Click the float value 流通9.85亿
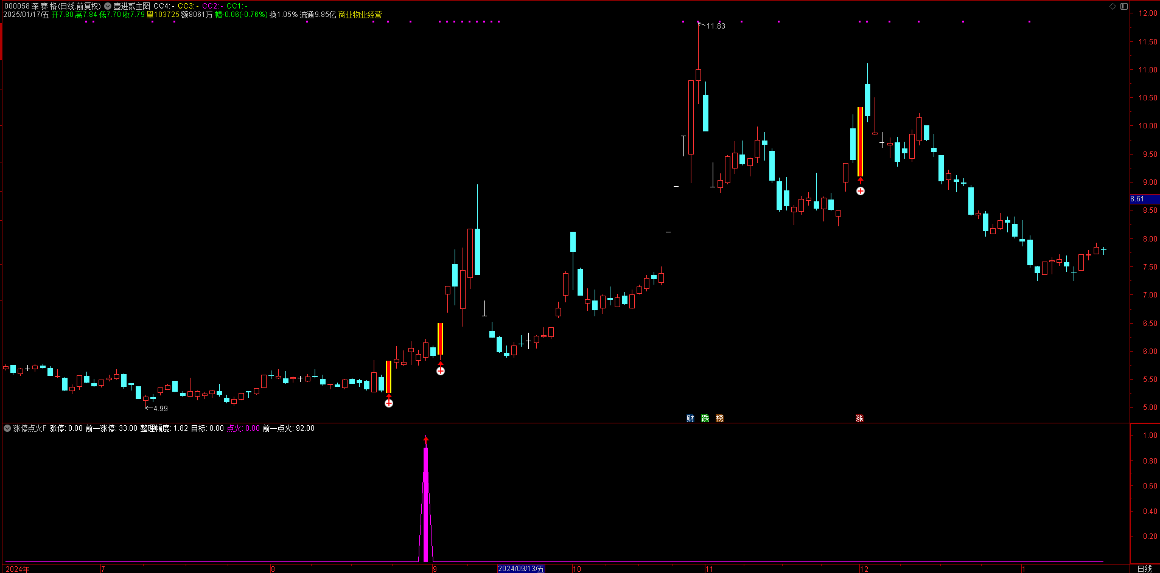The height and width of the screenshot is (573, 1160). (x=318, y=15)
